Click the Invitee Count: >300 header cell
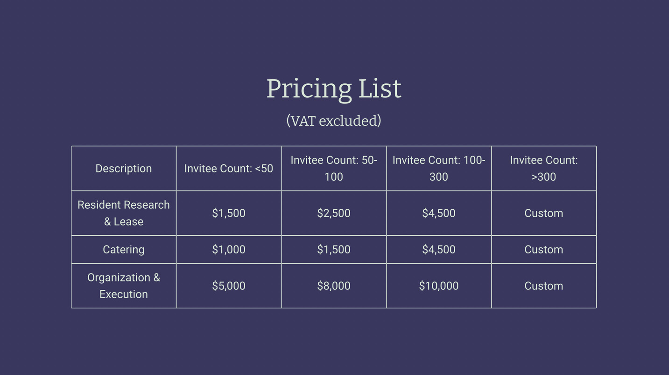 [x=544, y=169]
